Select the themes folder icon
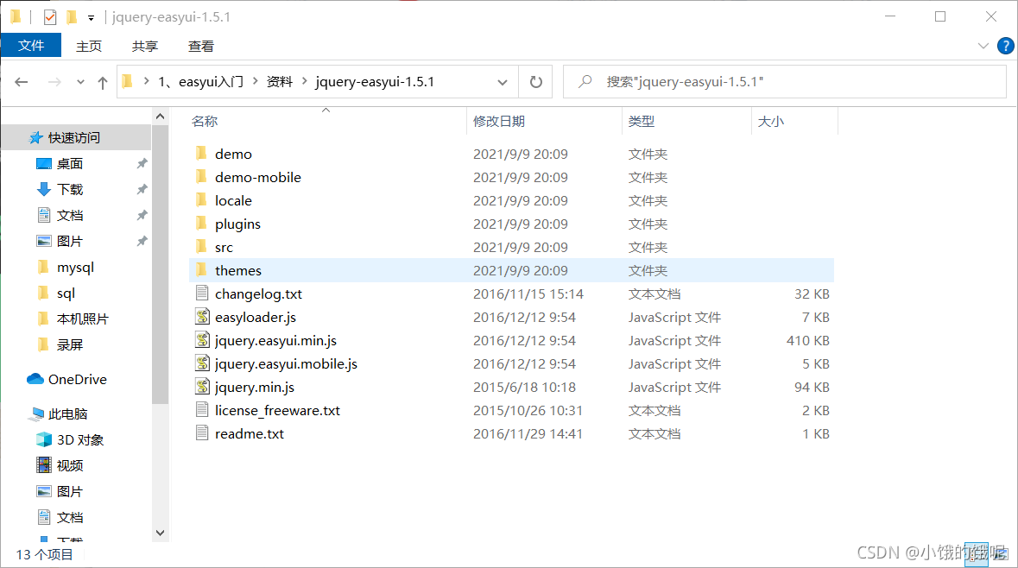This screenshot has height=568, width=1018. [201, 269]
